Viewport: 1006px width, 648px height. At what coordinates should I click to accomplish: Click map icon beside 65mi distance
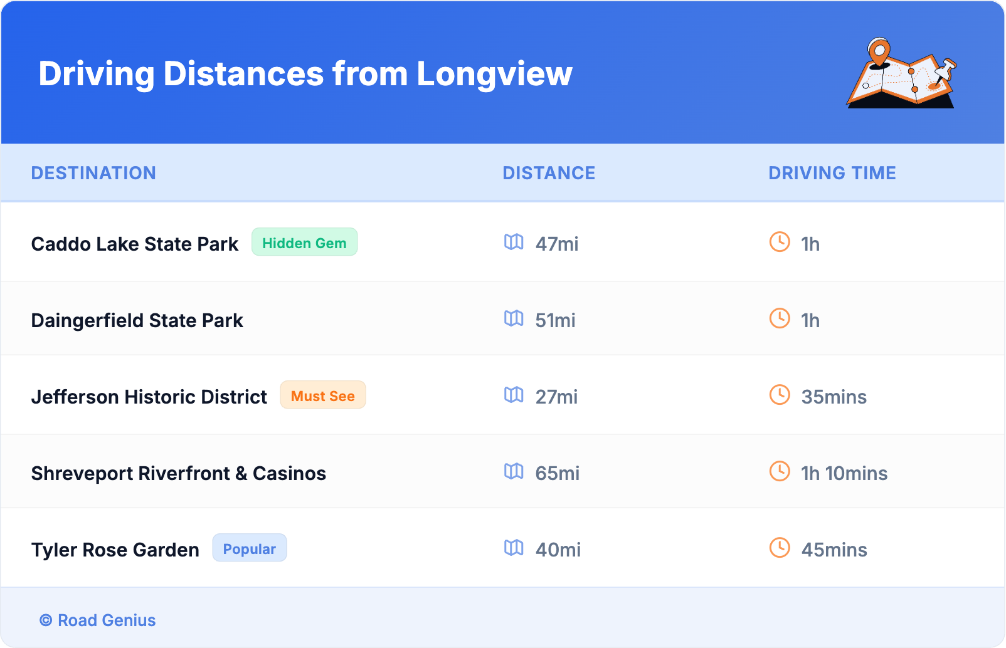[514, 471]
